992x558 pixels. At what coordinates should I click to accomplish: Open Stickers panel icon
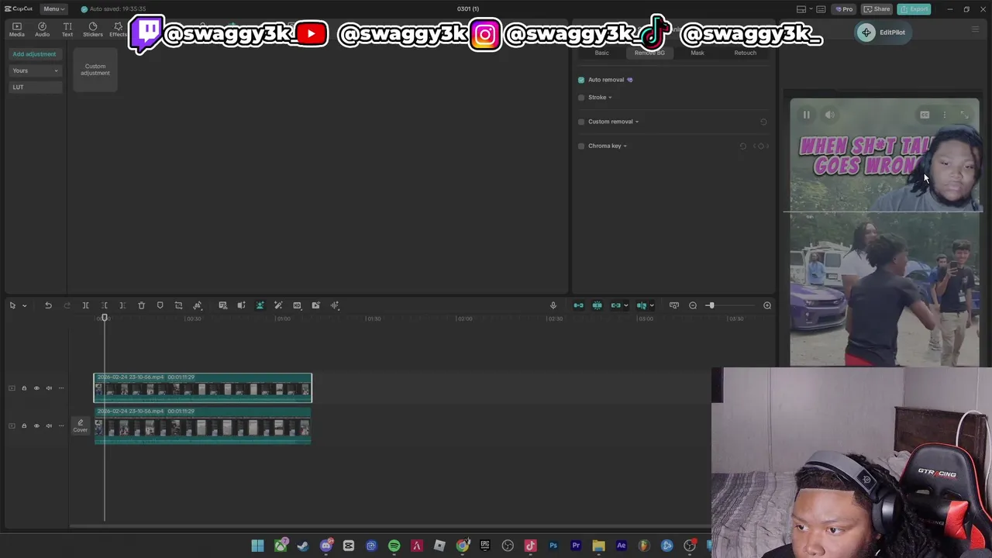point(93,29)
